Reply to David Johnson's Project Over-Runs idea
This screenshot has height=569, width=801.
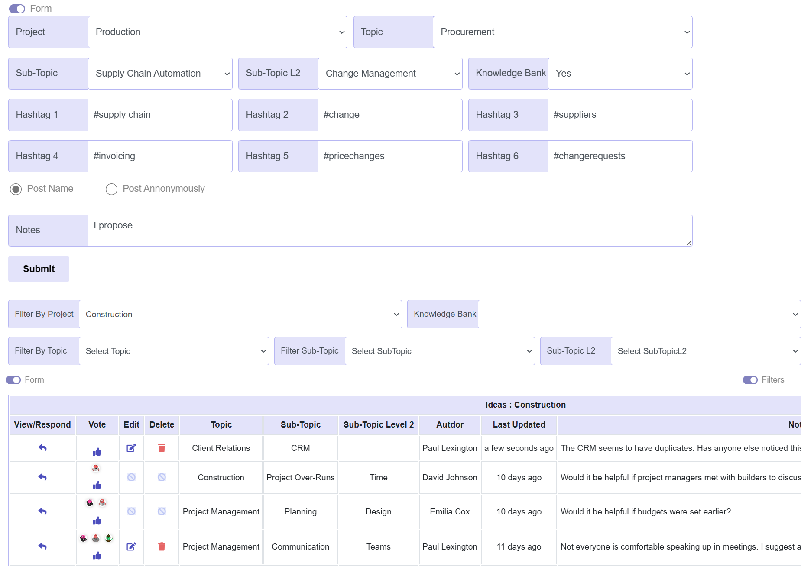[42, 477]
